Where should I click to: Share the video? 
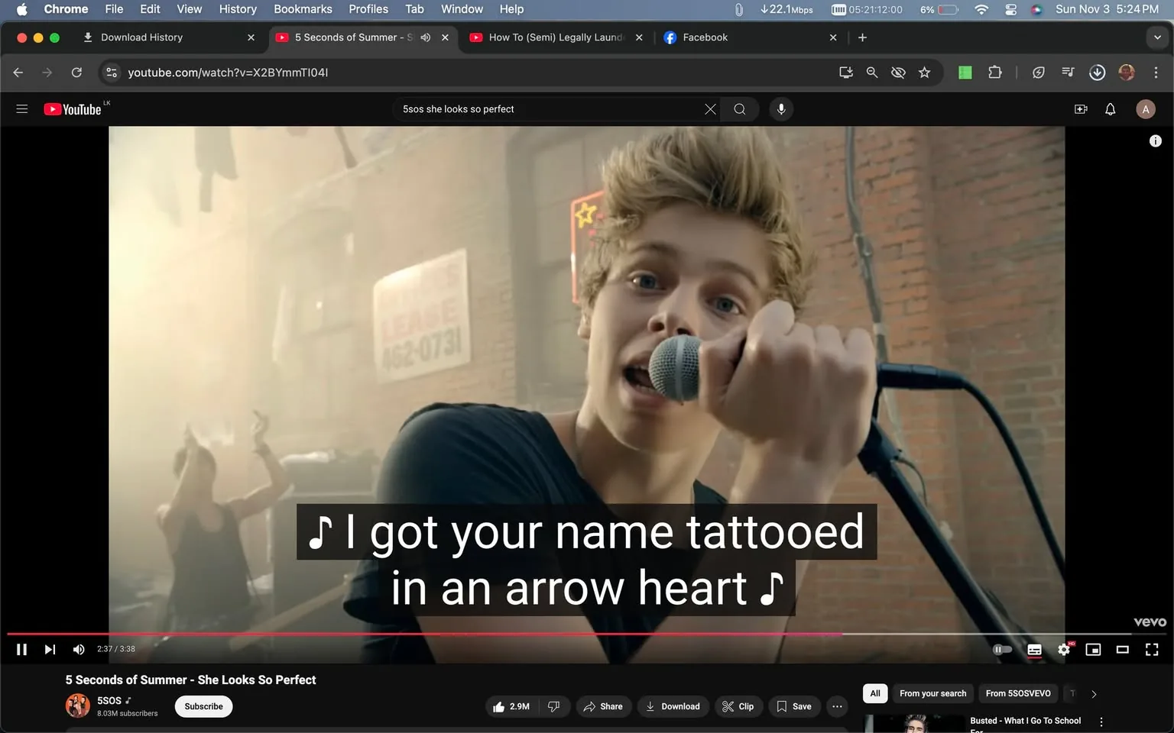[x=603, y=706]
